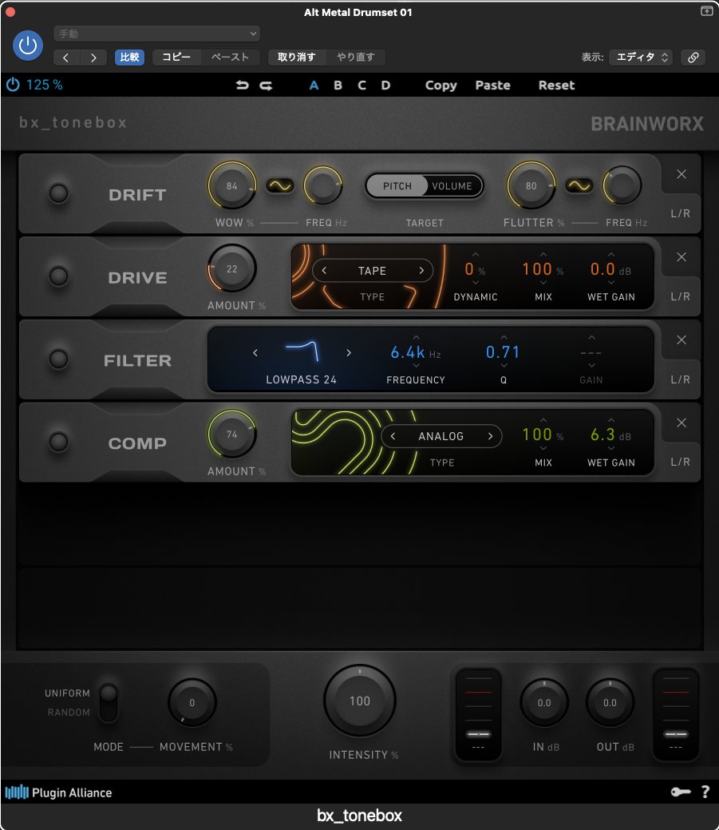Decrease filter Q with down arrow
The width and height of the screenshot is (719, 830).
504,365
